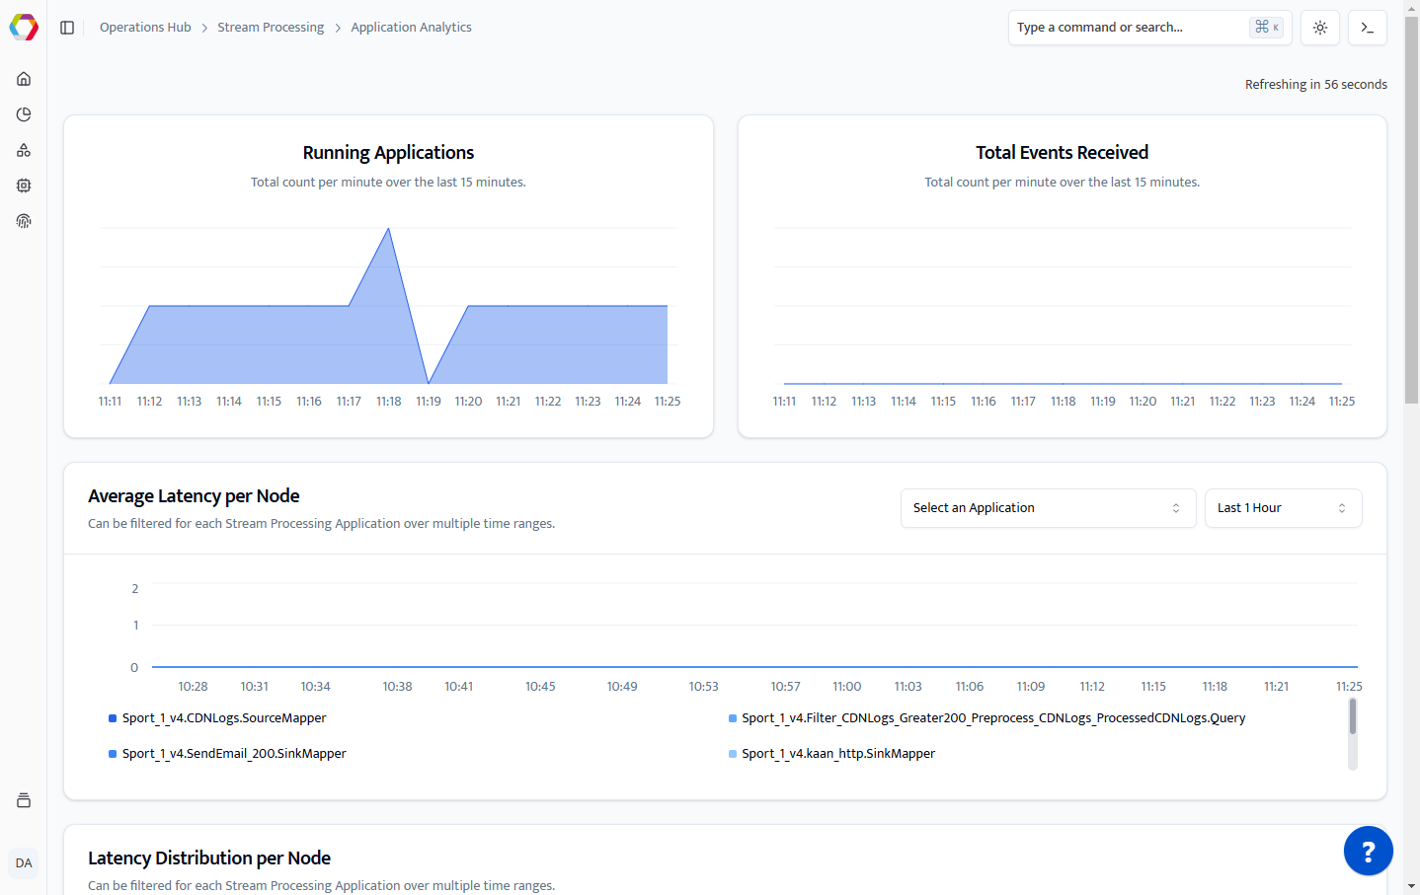Click the blue help question mark button
Screen dimensions: 1420x895
pos(1368,851)
